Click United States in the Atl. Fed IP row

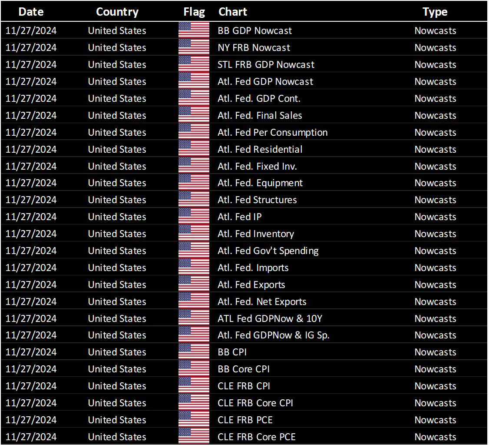pyautogui.click(x=117, y=217)
